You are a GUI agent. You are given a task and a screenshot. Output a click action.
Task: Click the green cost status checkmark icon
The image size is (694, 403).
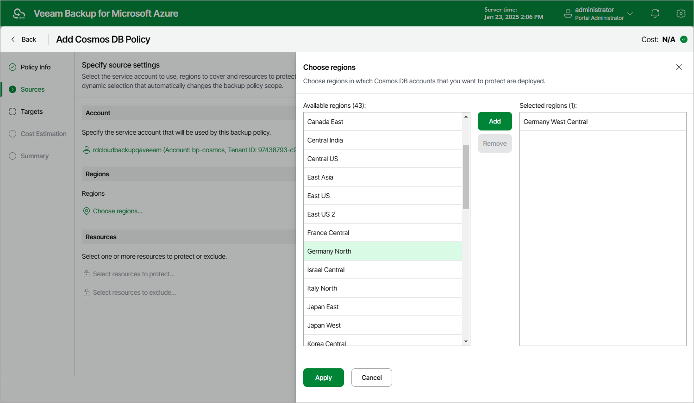pyautogui.click(x=684, y=39)
